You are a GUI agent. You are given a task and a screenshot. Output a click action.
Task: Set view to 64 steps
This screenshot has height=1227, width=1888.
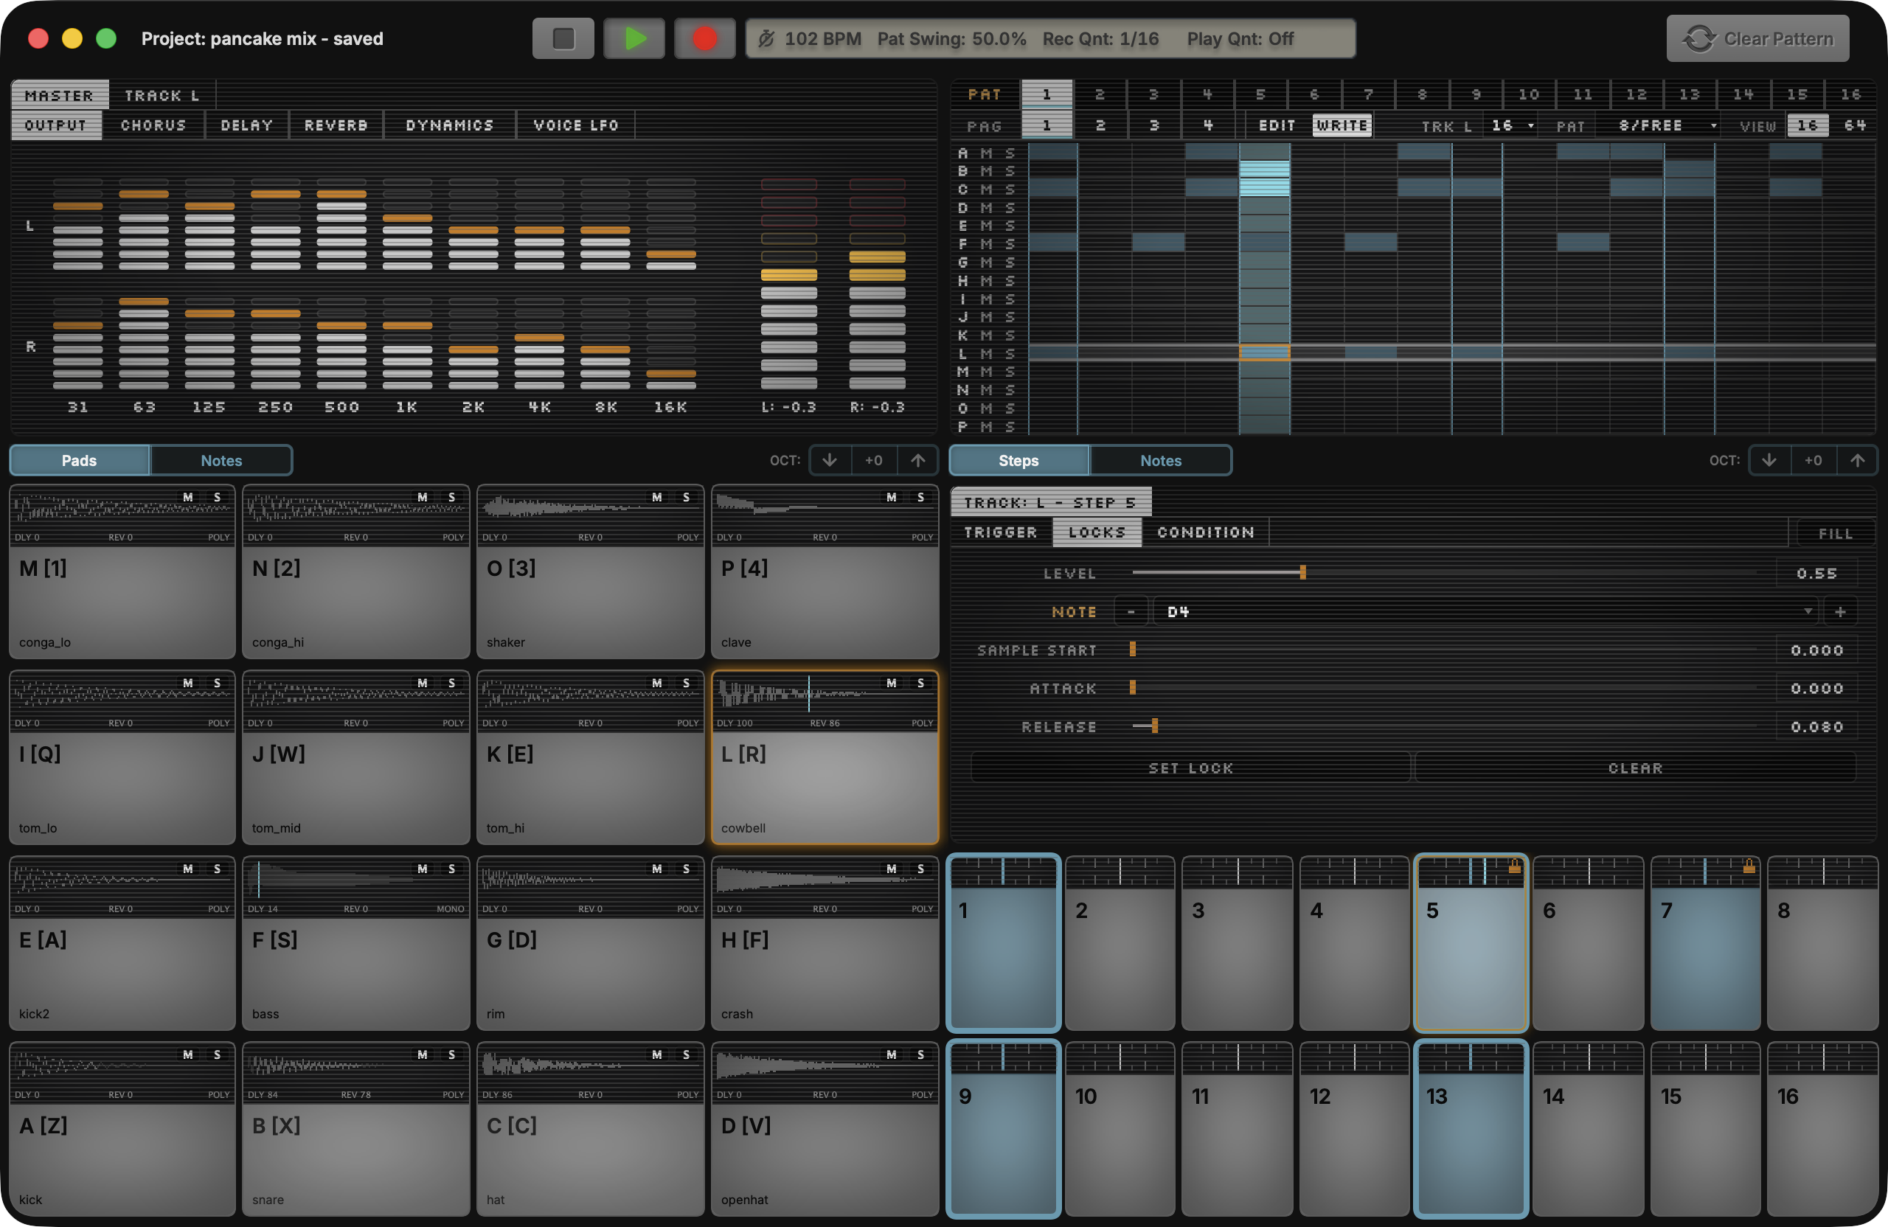pyautogui.click(x=1855, y=125)
